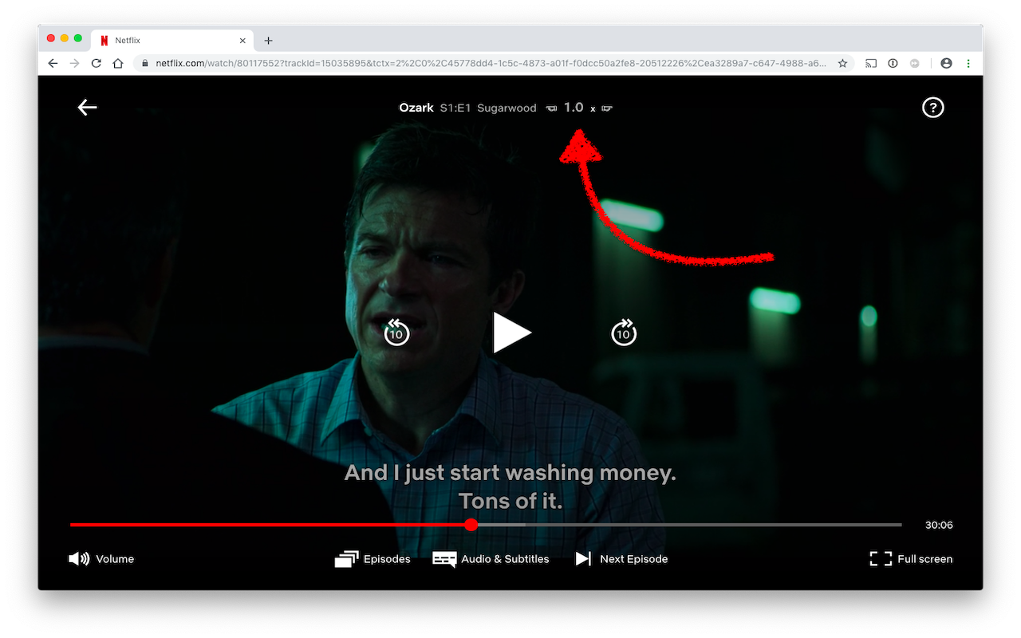Reload the Netflix page
This screenshot has height=638, width=1021.
(x=97, y=63)
